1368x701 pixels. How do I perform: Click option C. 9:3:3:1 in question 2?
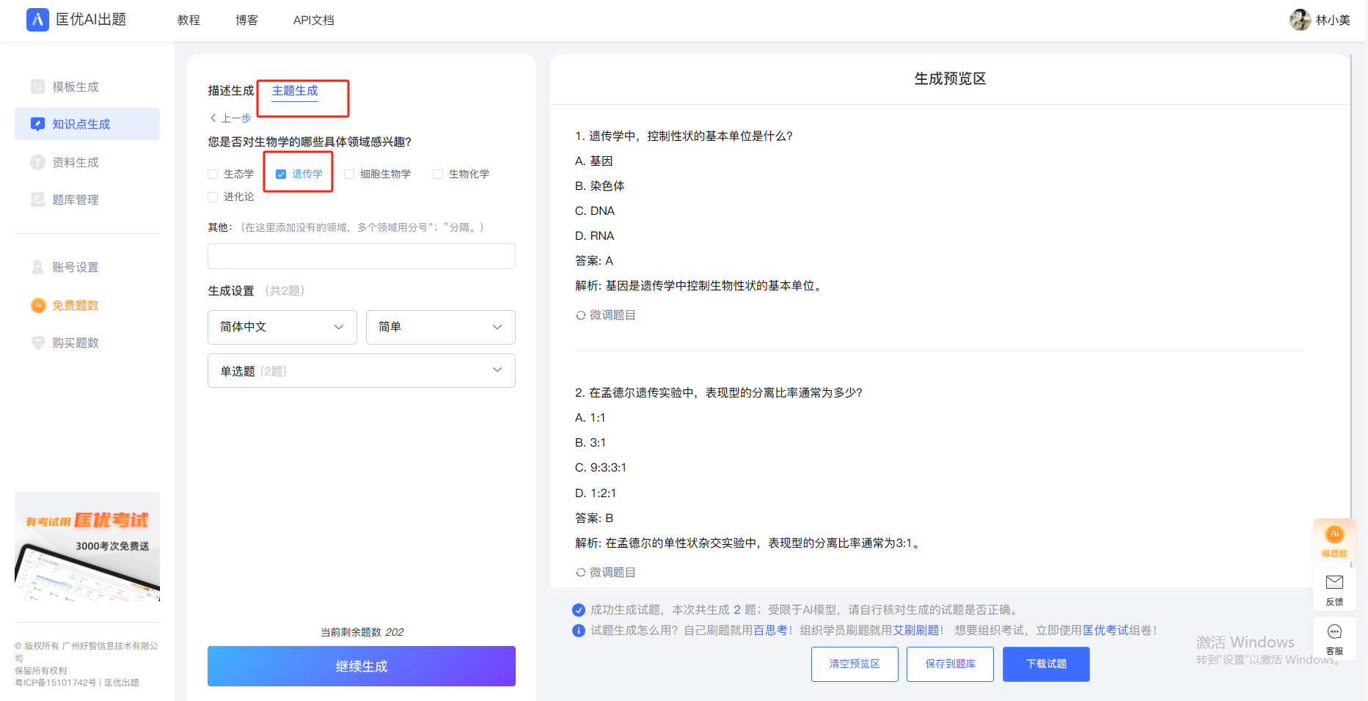[x=601, y=468]
